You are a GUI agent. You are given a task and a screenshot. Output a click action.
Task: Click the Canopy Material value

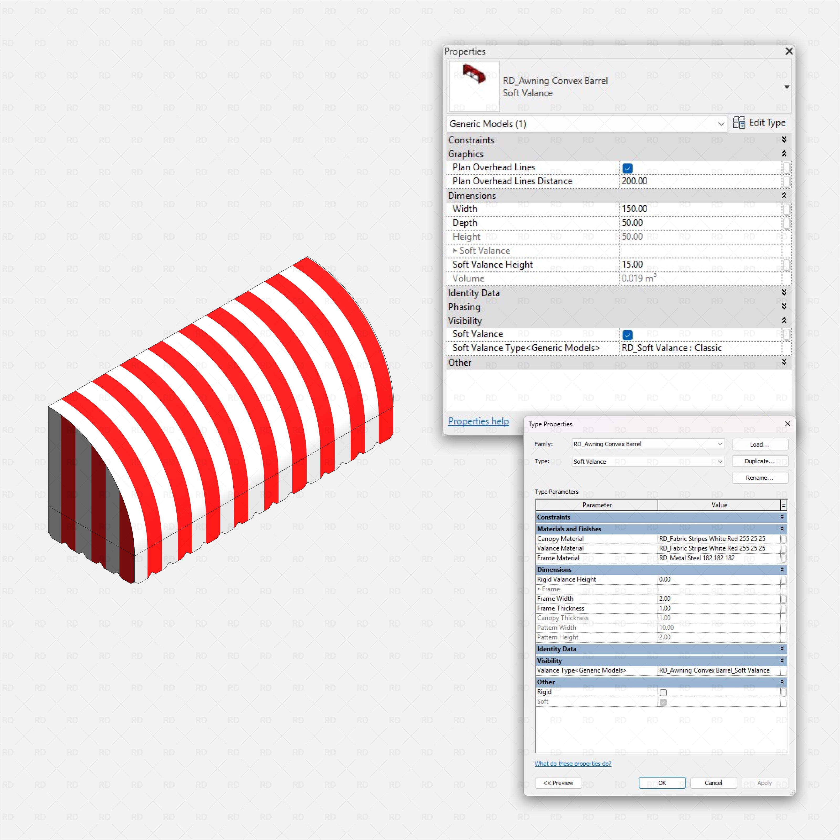(x=719, y=539)
